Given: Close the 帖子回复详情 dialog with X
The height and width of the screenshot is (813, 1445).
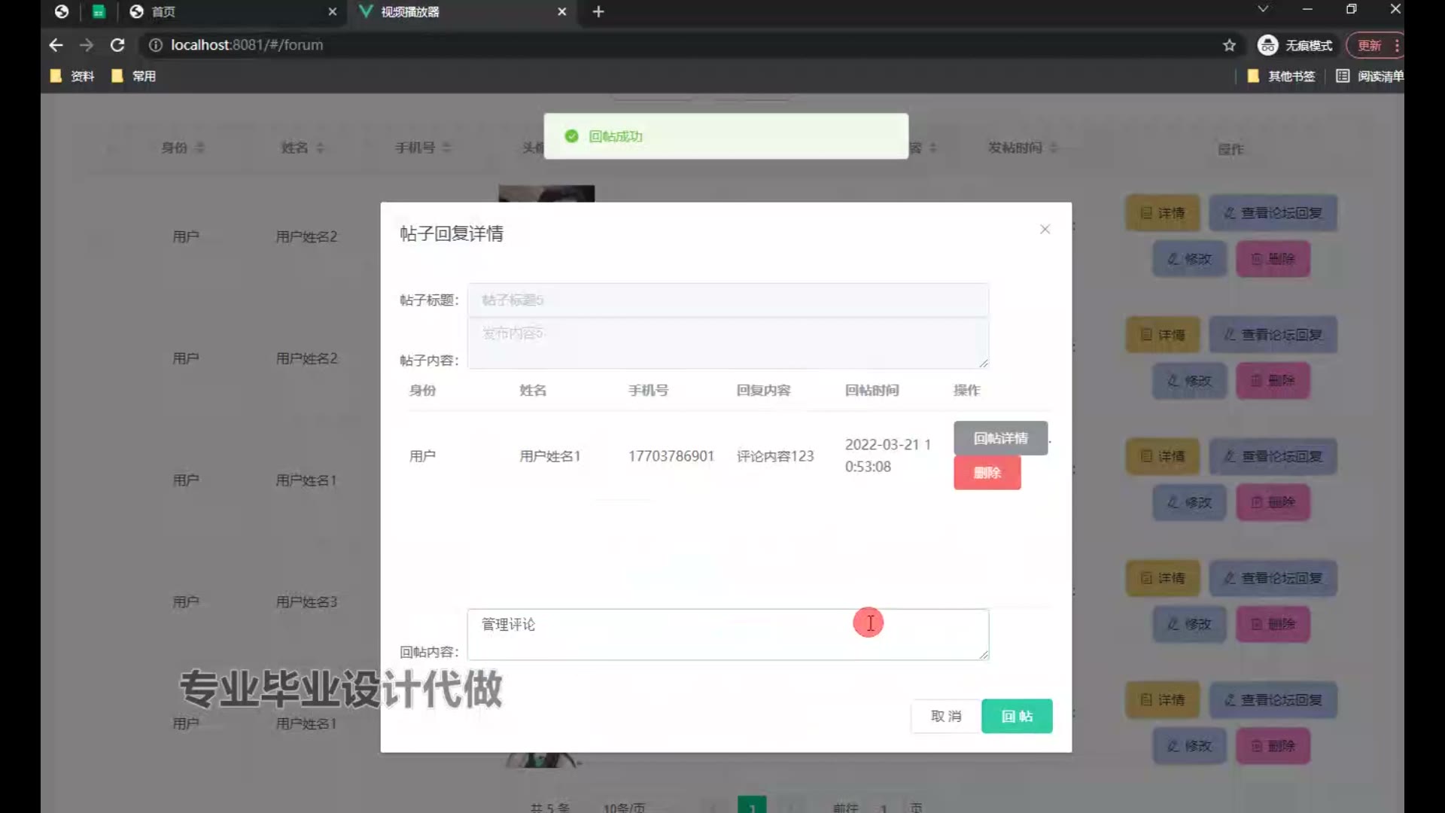Looking at the screenshot, I should [x=1045, y=230].
